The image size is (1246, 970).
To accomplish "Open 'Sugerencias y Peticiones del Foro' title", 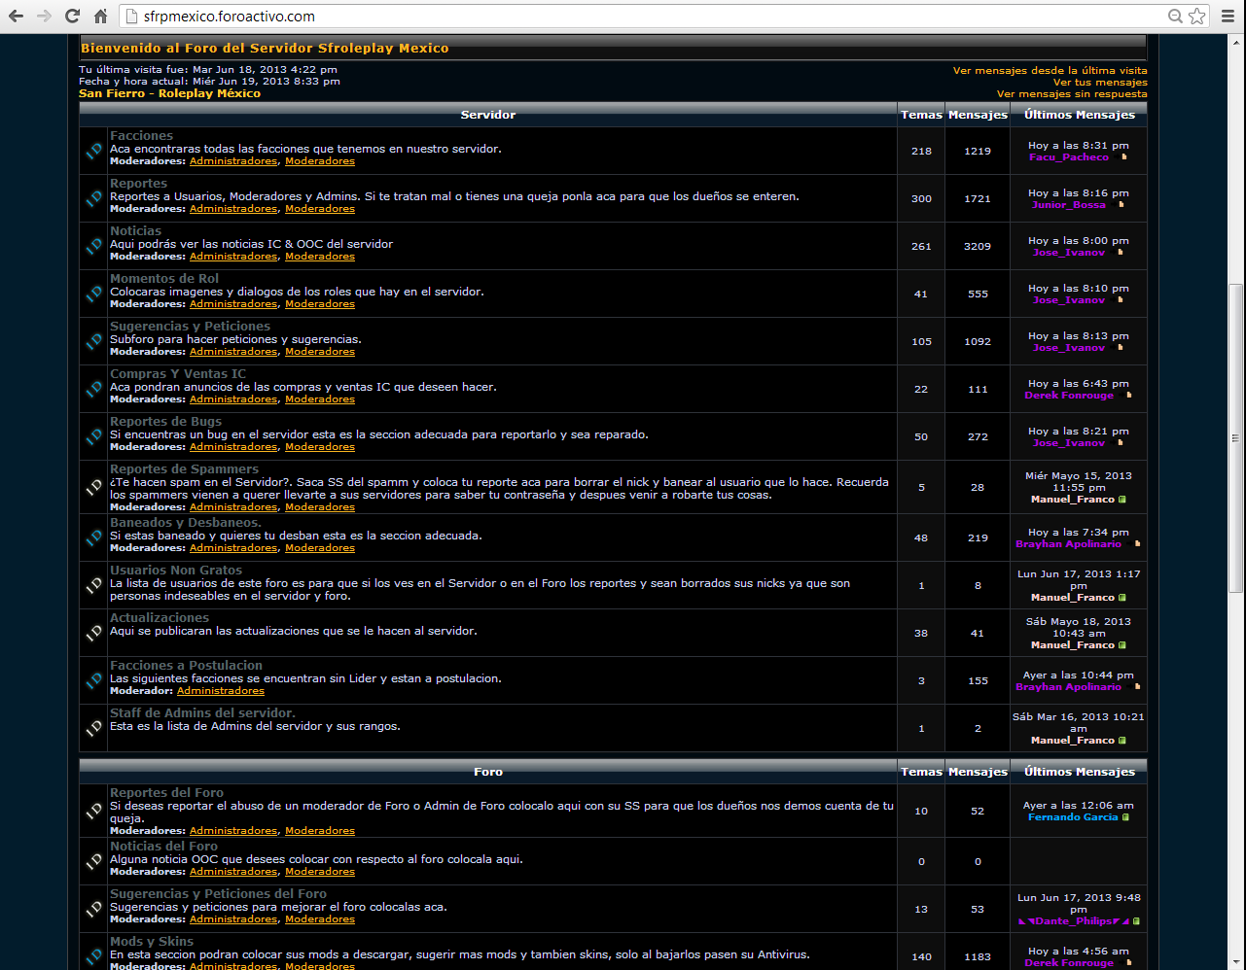I will coord(218,894).
